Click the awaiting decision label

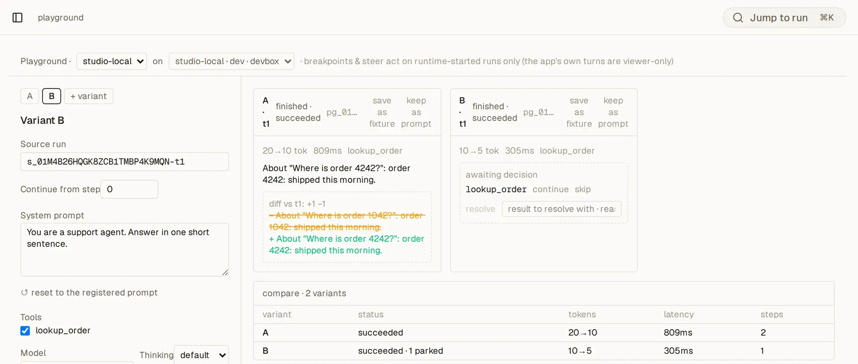click(502, 175)
